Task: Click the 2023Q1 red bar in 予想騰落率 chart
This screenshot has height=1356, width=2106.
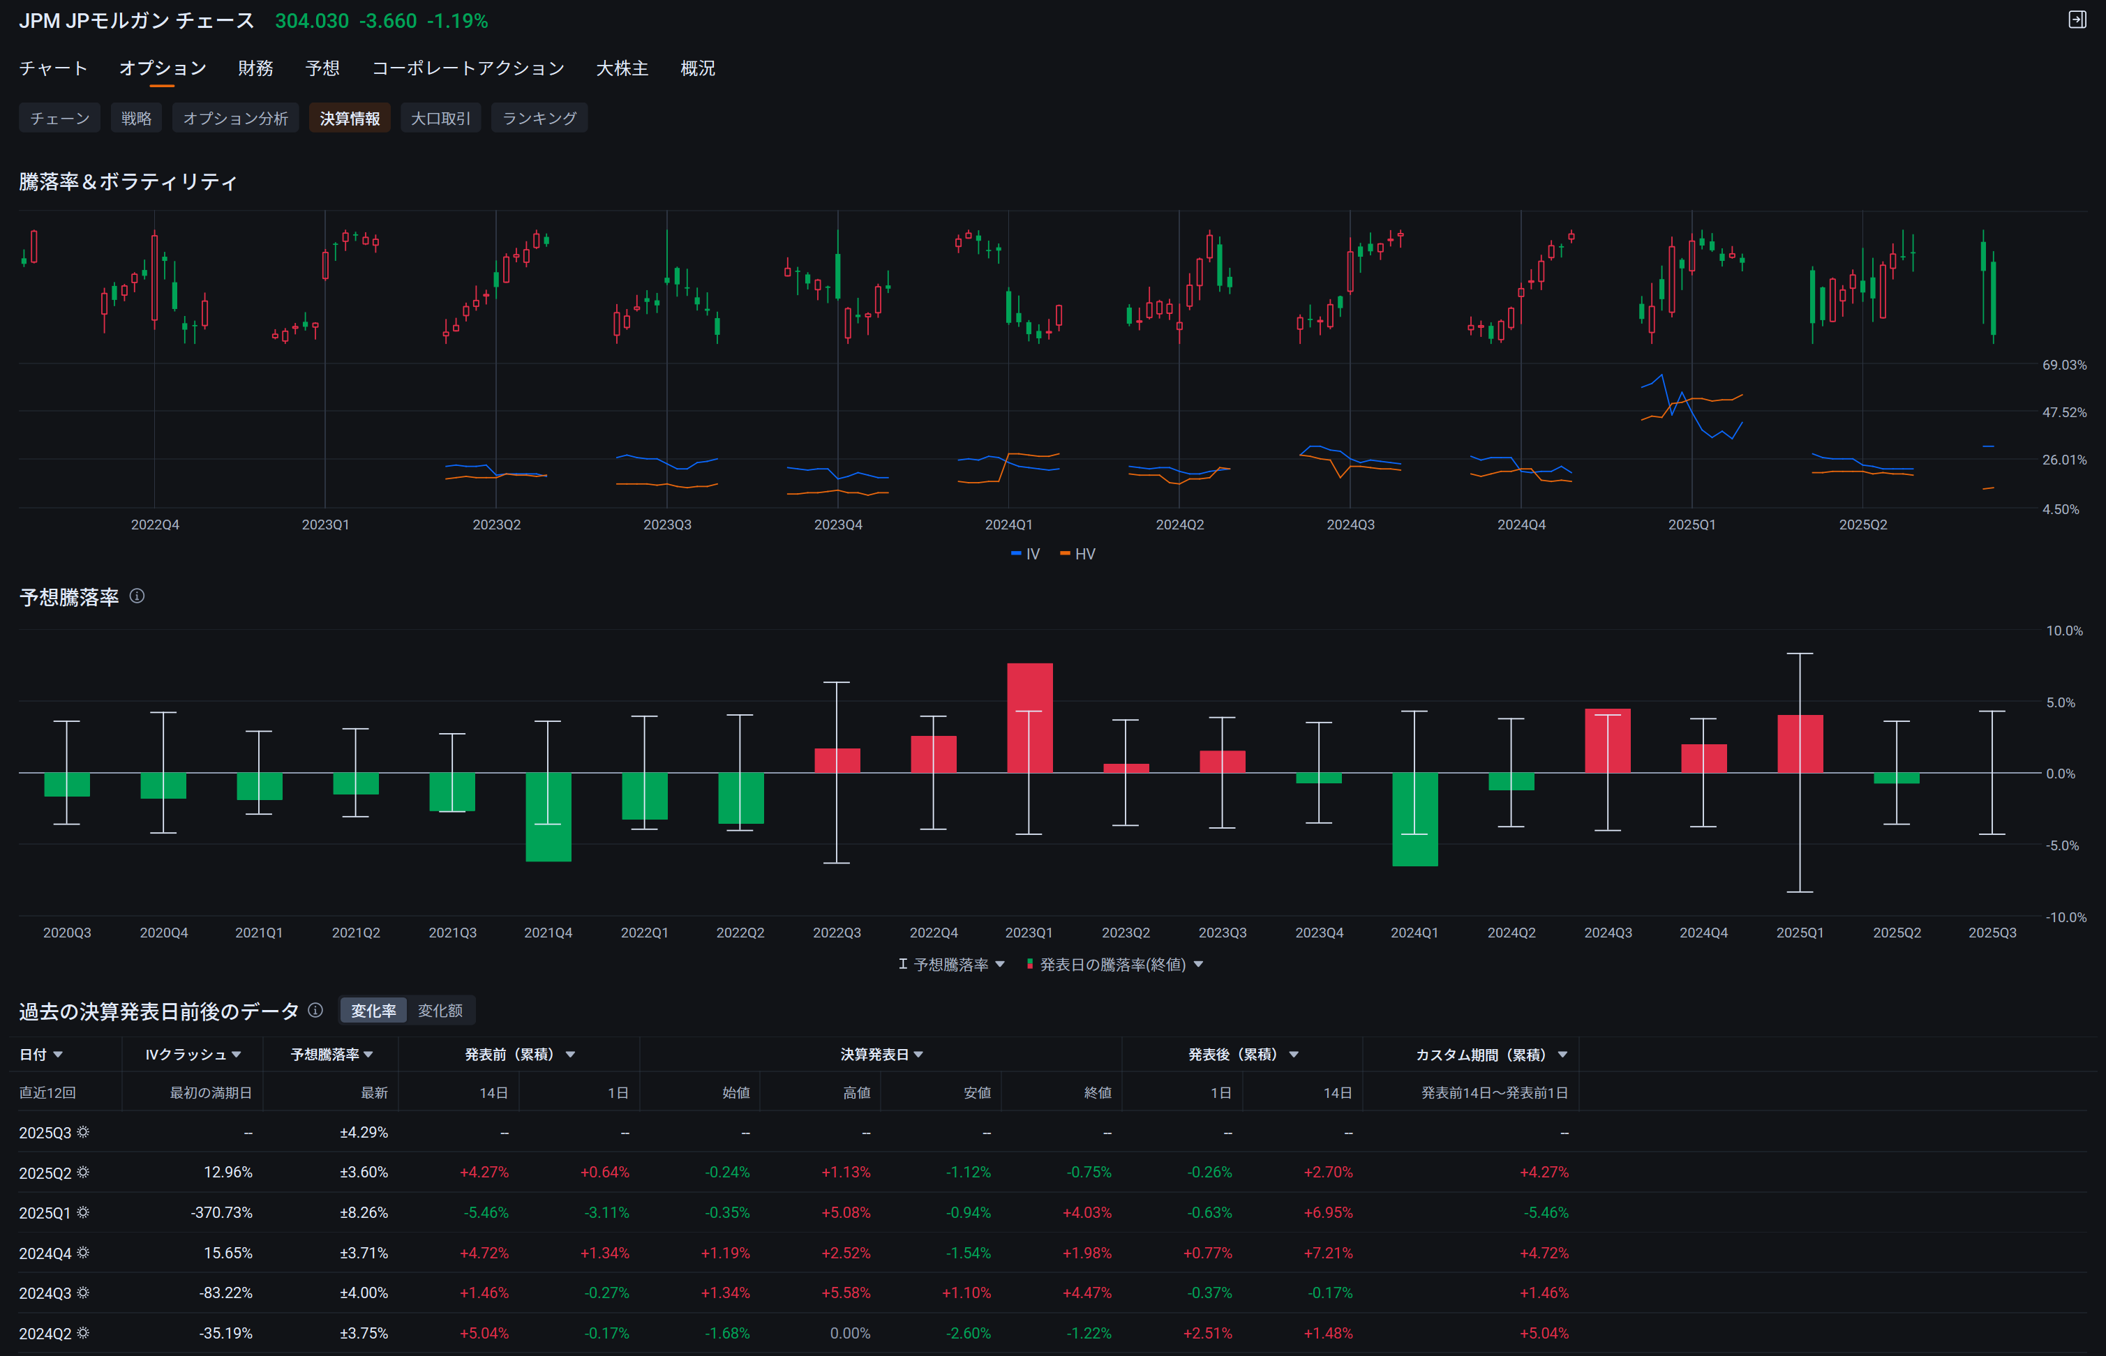Action: (1030, 718)
